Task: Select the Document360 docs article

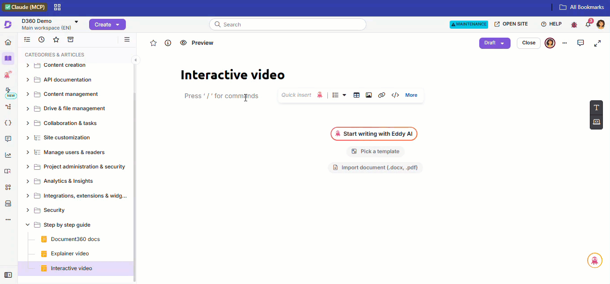Action: 76,239
